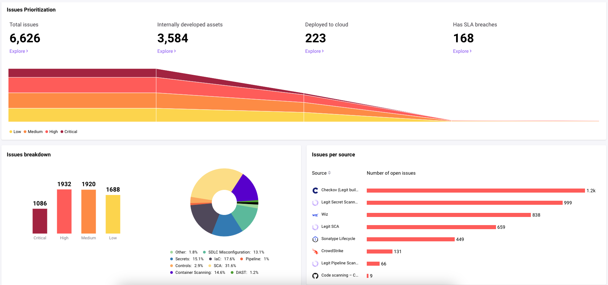Click the Sonatype Lifecycle icon

click(x=315, y=239)
